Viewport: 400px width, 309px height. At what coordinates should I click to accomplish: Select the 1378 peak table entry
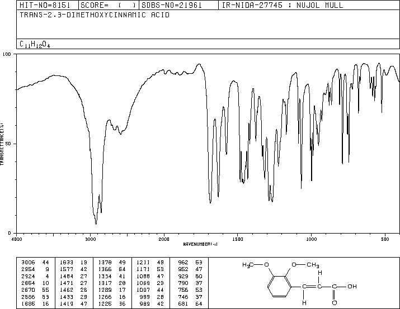click(x=112, y=262)
